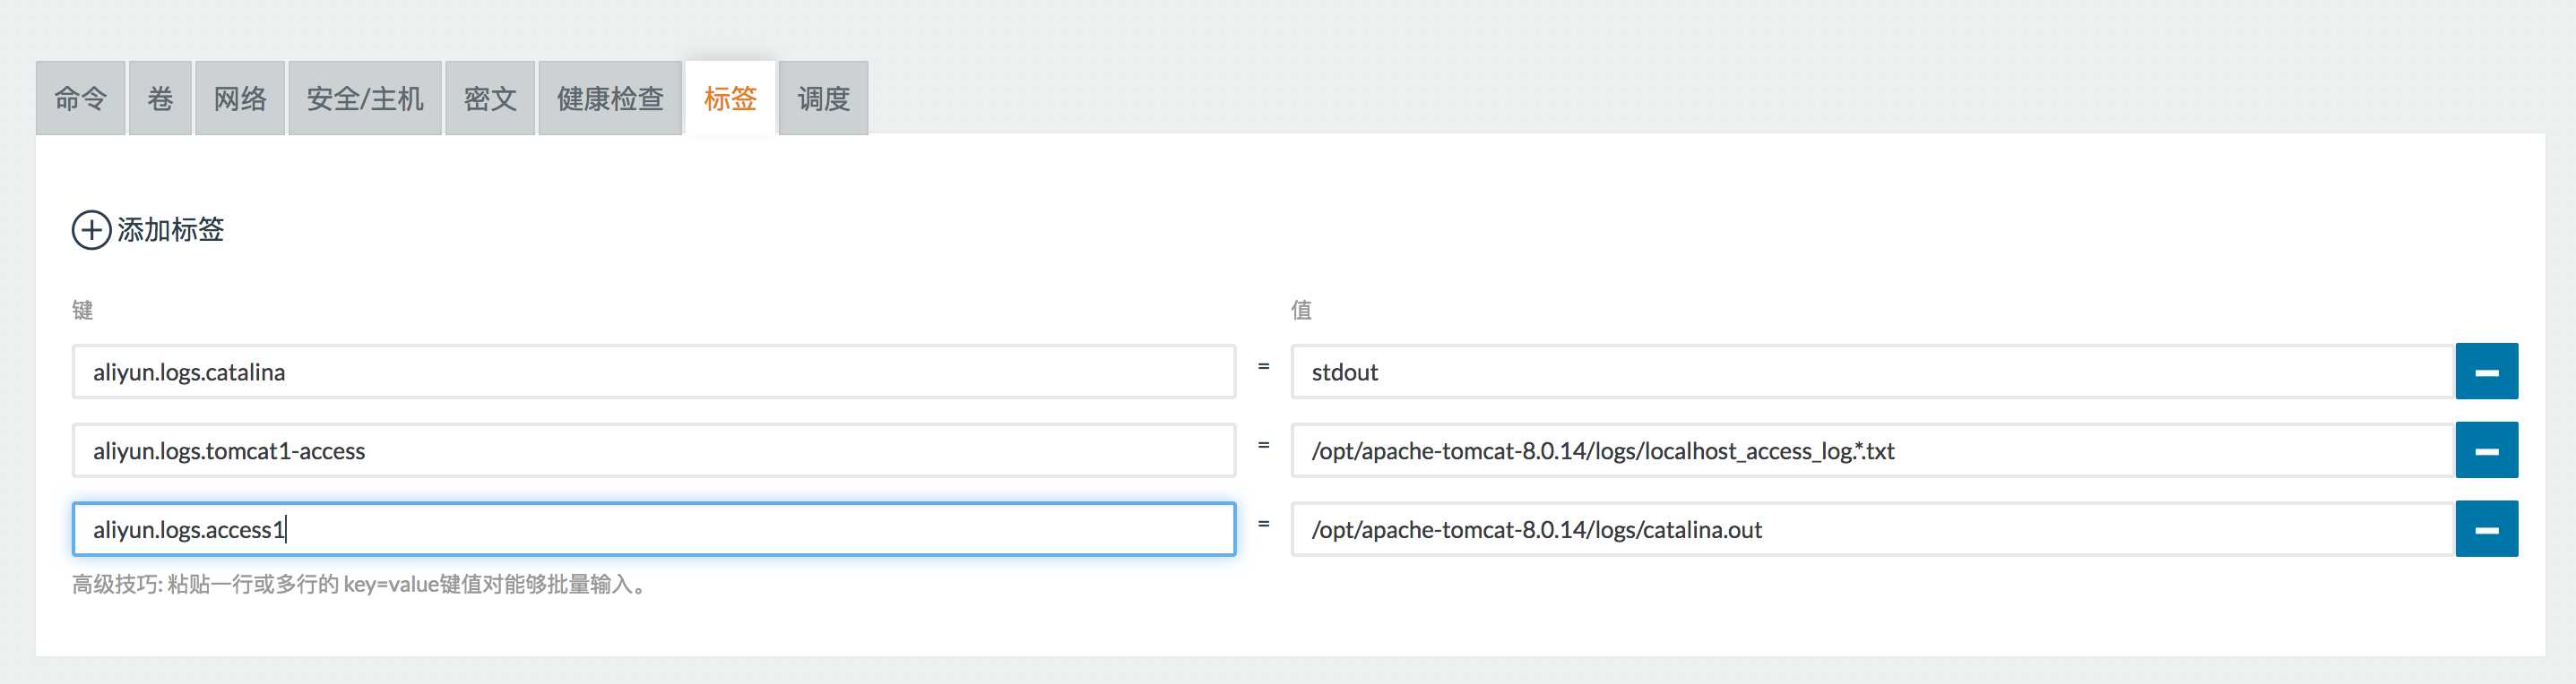
Task: Open the 密文 tab
Action: click(x=490, y=98)
